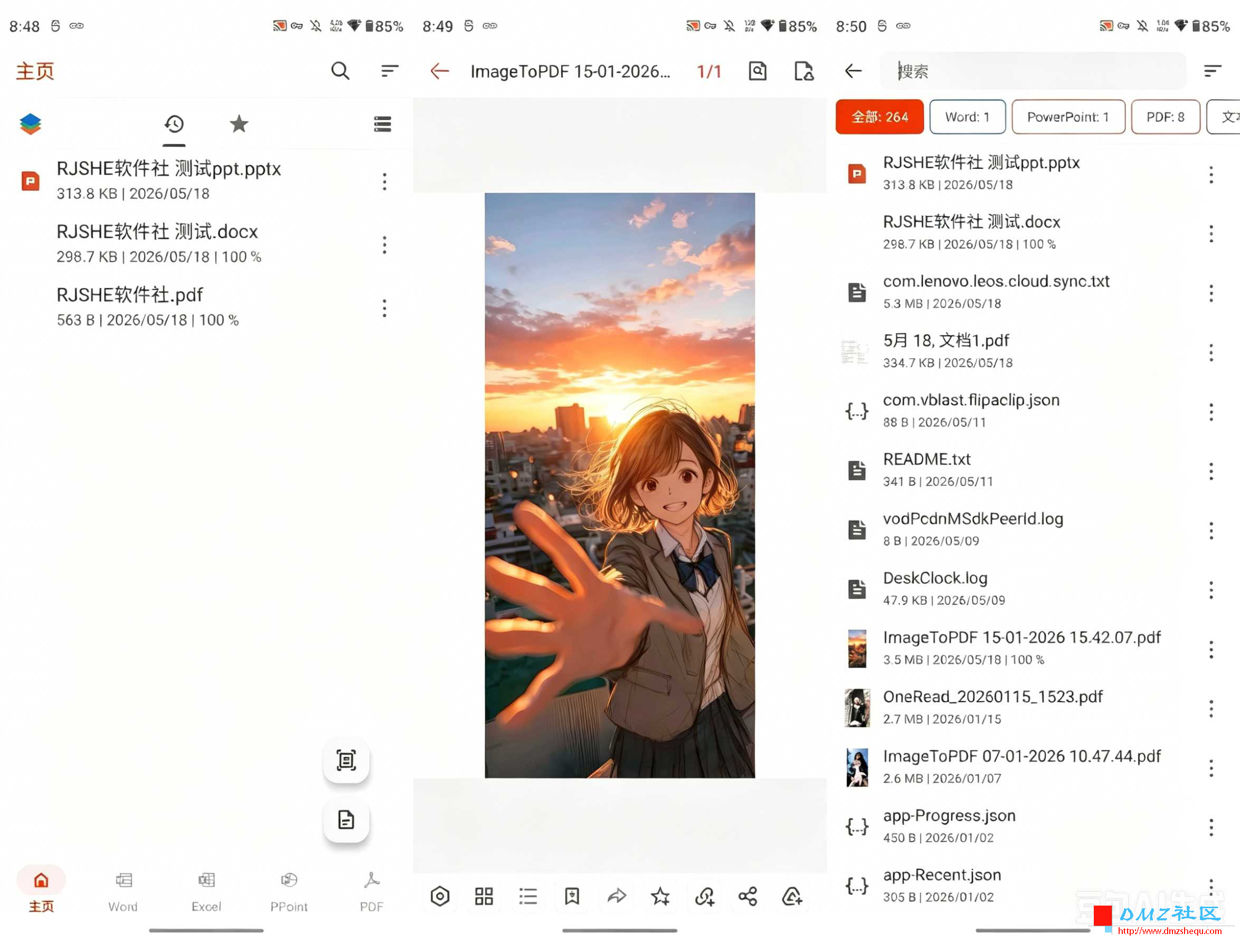Go back from the ImageToPDF viewer
Viewport: 1240px width, 942px height.
440,71
